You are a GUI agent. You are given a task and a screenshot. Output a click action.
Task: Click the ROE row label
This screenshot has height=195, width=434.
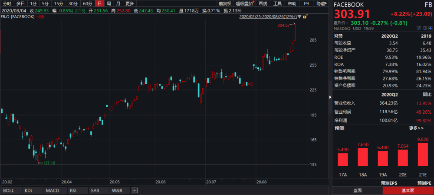pos(338,58)
